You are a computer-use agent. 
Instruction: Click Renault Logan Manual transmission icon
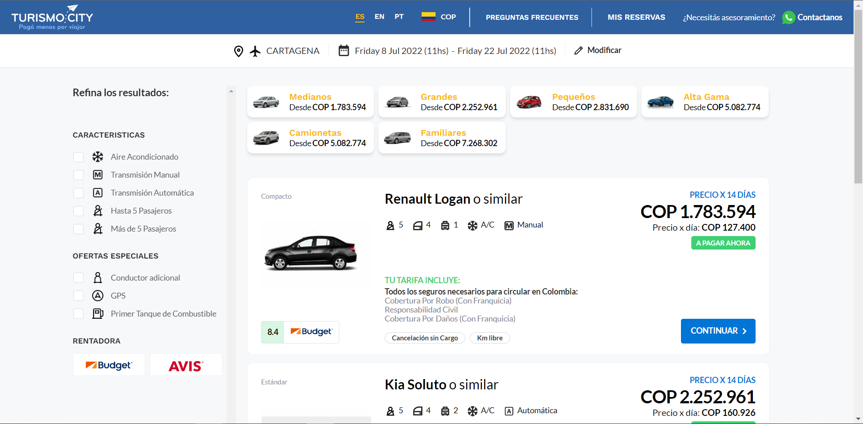[509, 225]
